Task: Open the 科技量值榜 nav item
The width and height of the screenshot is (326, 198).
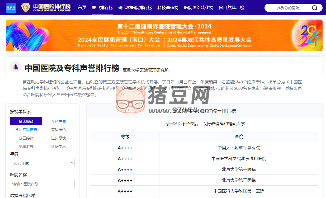Action: pos(168,8)
